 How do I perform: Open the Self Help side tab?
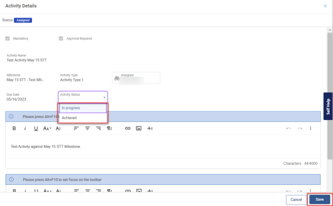pyautogui.click(x=328, y=106)
